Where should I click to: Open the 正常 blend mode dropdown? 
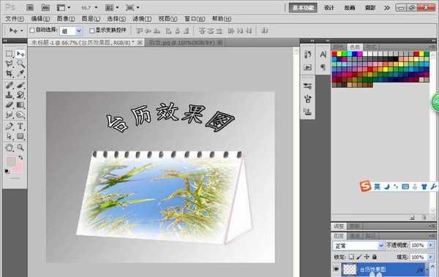[359, 246]
